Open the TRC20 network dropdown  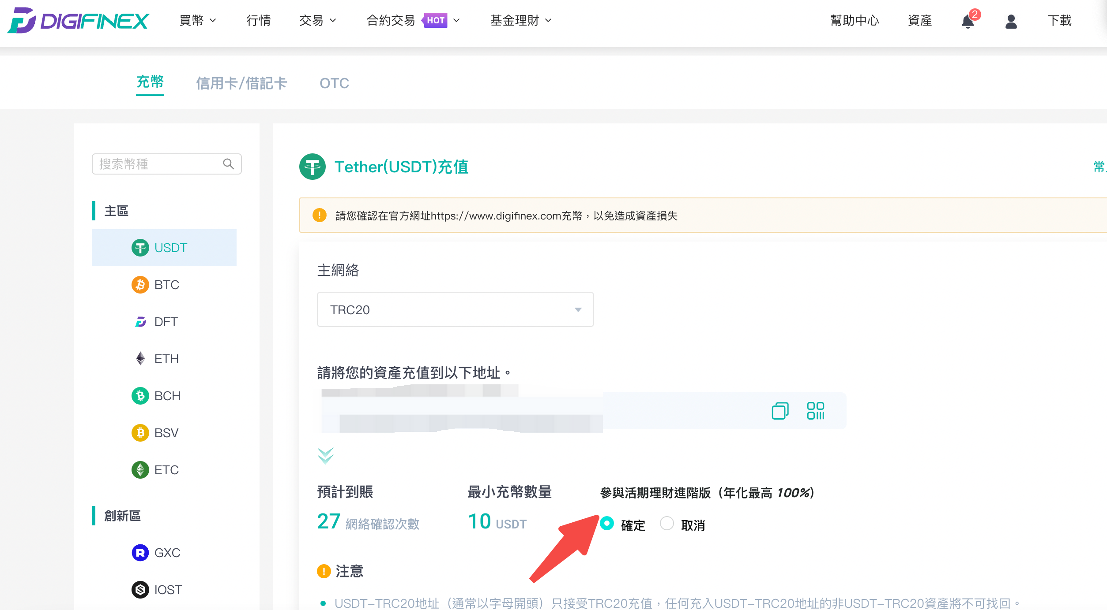pyautogui.click(x=456, y=309)
